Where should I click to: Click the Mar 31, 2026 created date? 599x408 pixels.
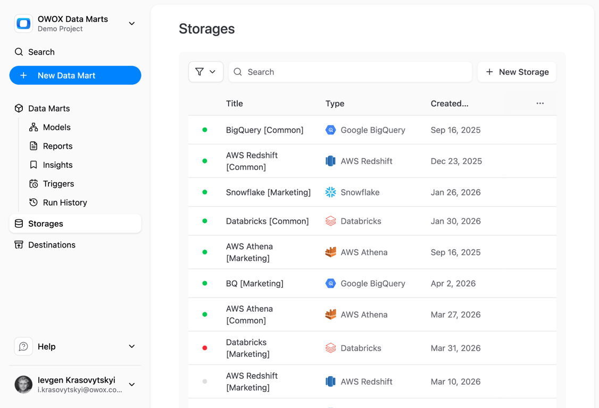[x=456, y=348]
